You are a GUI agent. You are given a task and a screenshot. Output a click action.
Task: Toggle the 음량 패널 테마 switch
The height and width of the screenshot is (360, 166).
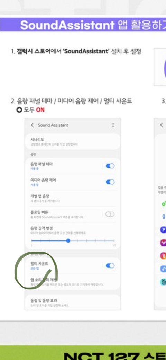(110, 166)
